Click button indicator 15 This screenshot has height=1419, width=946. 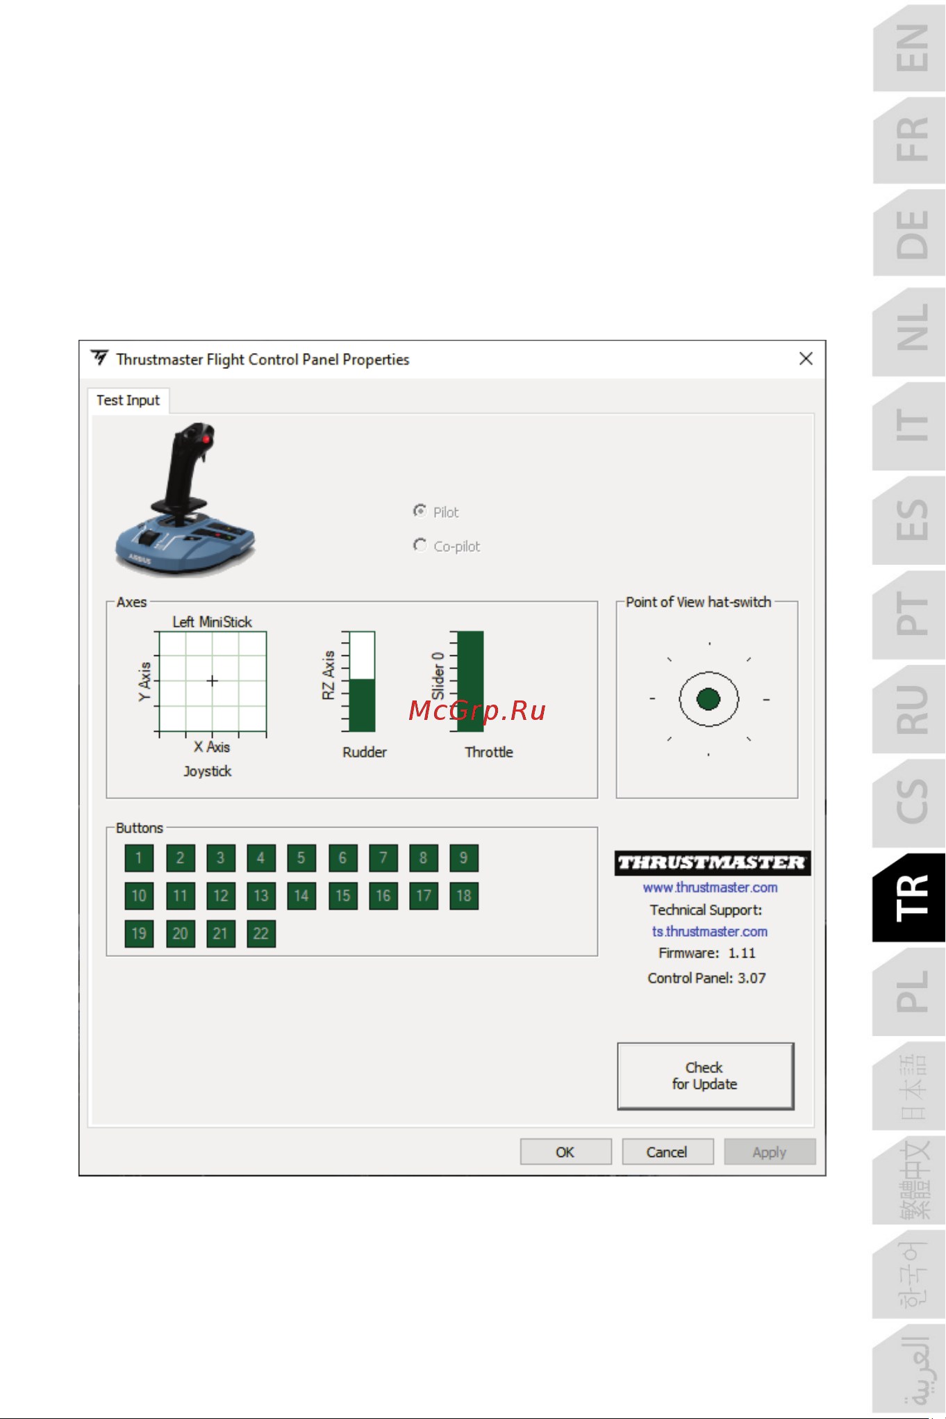(x=342, y=896)
